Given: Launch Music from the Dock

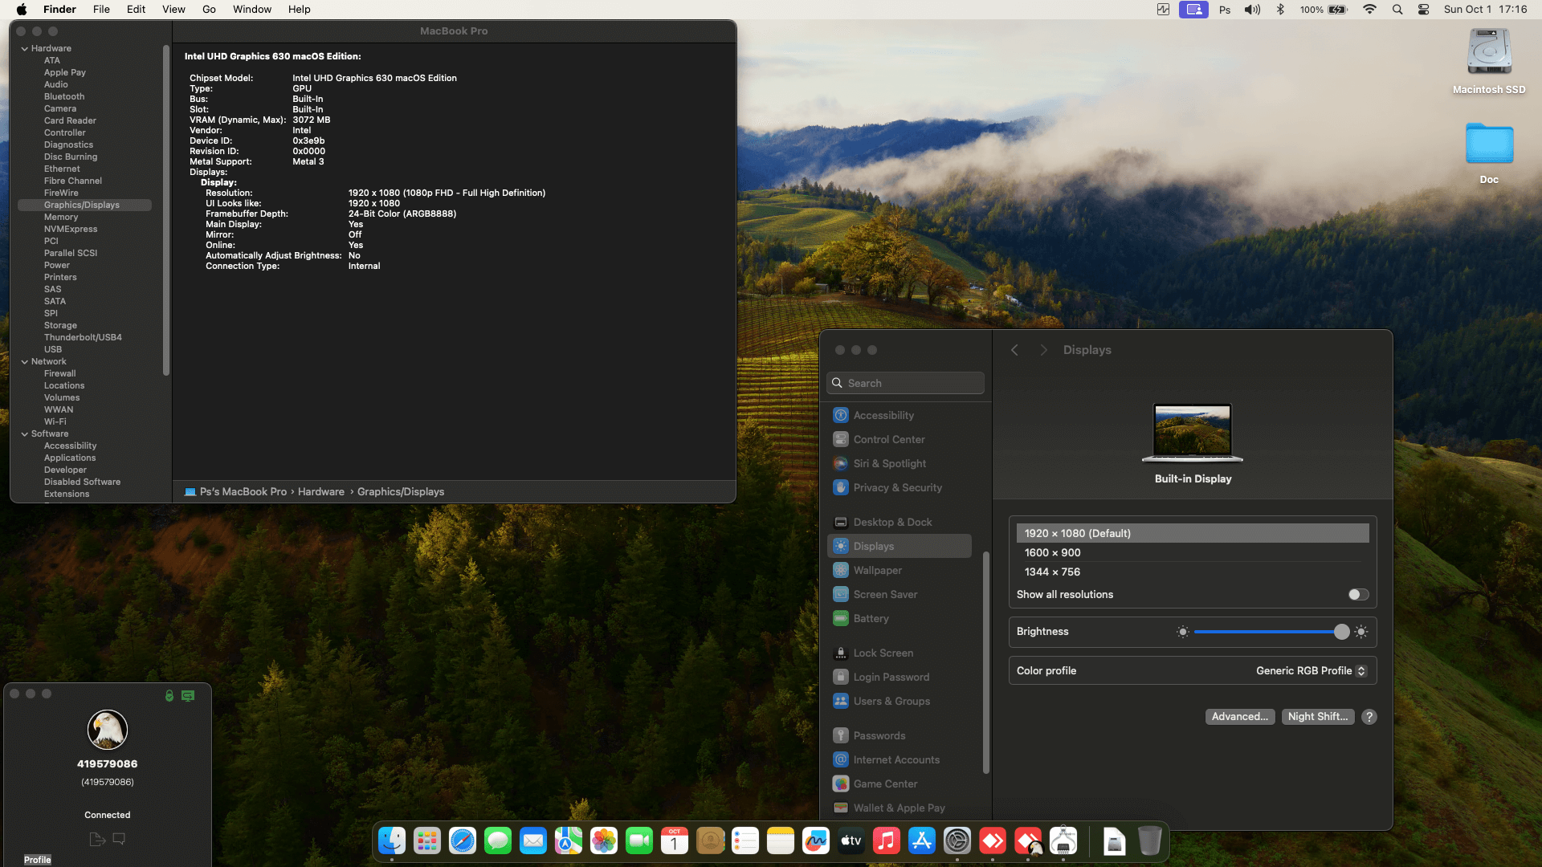Looking at the screenshot, I should (x=887, y=841).
